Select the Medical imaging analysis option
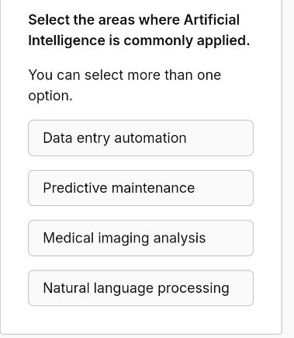The image size is (294, 338). tap(140, 238)
